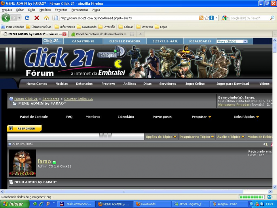Switch to aMSN taskbar window
The width and height of the screenshot is (277, 208).
(x=190, y=204)
